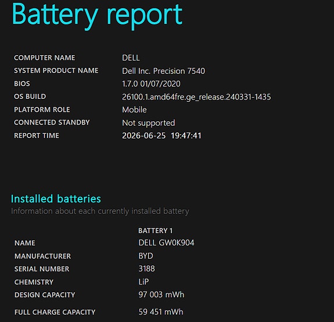334x322 pixels.
Task: Click the Not supported connected standby value
Action: (x=149, y=123)
